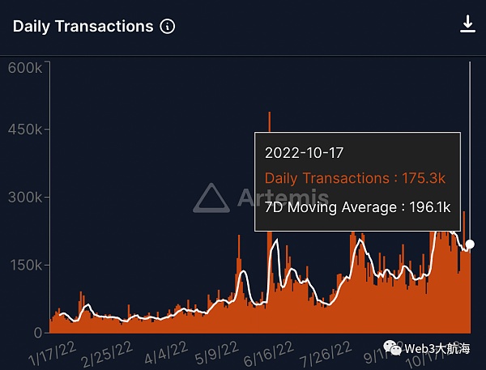Click the WeChat logo icon
This screenshot has height=370, width=486.
tap(392, 348)
